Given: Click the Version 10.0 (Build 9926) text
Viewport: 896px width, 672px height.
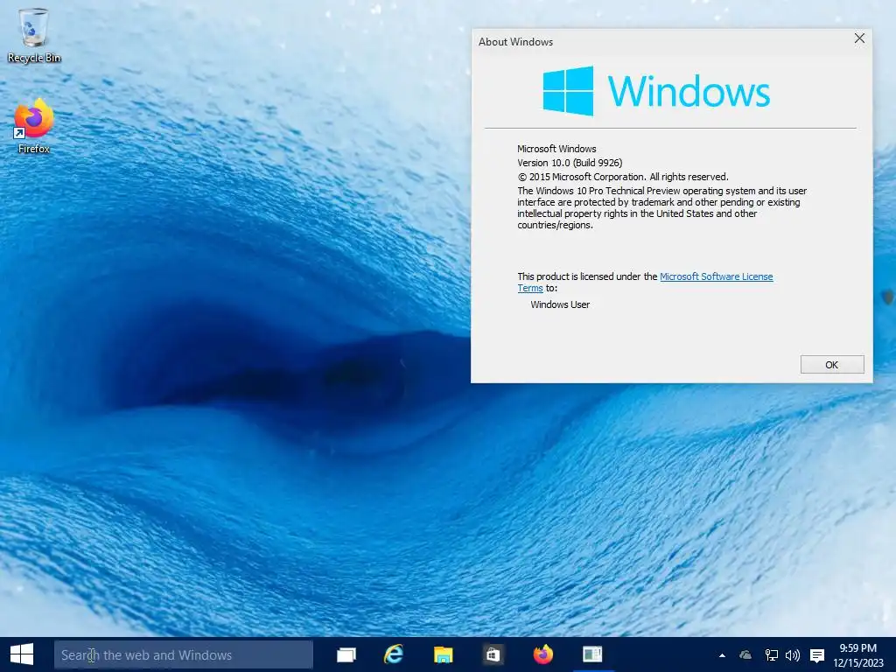Looking at the screenshot, I should (x=570, y=163).
